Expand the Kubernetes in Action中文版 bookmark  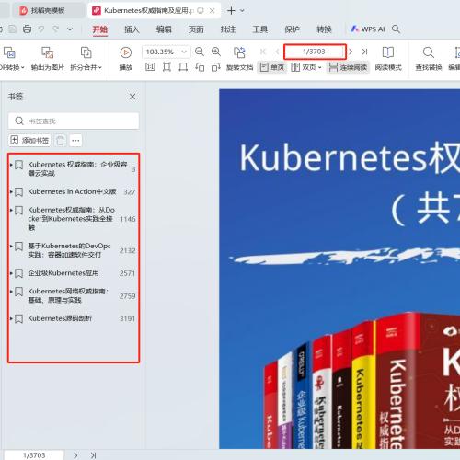[x=11, y=192]
